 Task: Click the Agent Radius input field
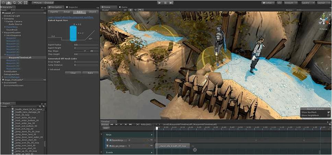pyautogui.click(x=86, y=45)
